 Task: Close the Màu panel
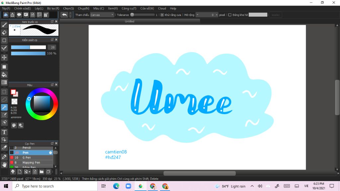pos(56,85)
